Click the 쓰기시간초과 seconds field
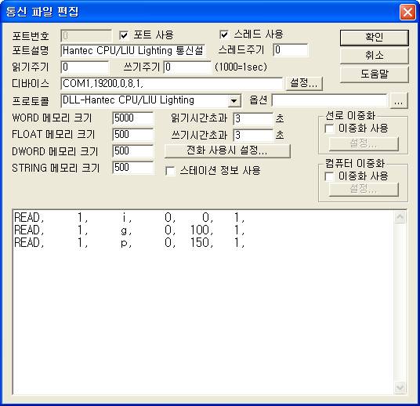The width and height of the screenshot is (420, 406). (x=253, y=136)
